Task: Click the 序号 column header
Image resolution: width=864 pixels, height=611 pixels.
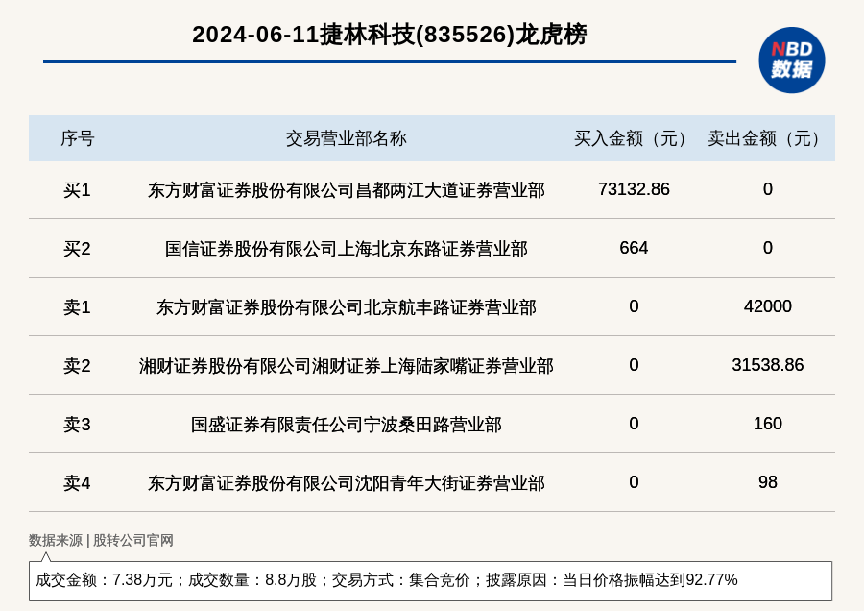Action: (77, 138)
